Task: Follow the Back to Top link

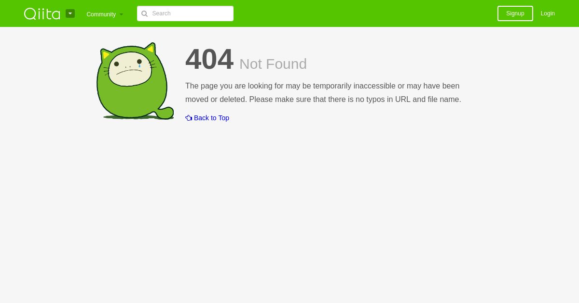Action: click(207, 118)
